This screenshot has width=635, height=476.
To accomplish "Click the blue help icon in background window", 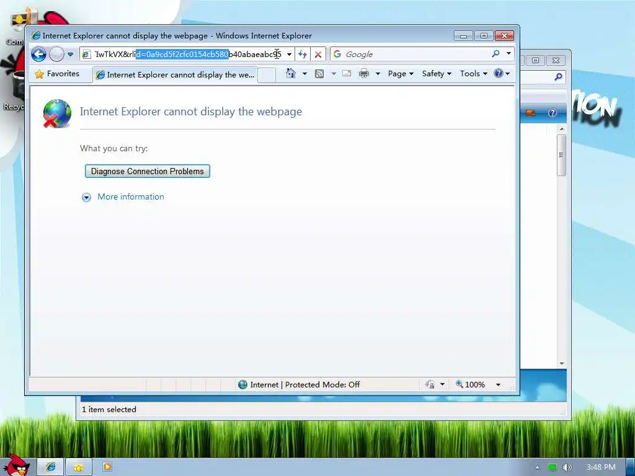I will 553,113.
